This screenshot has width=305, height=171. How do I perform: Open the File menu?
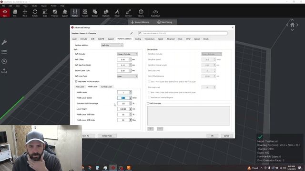[x=3, y=6]
